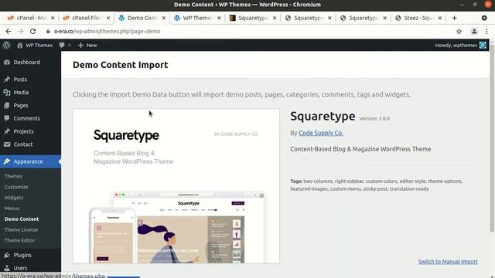495x278 pixels.
Task: Select the Demo Content browser tab
Action: (x=142, y=18)
